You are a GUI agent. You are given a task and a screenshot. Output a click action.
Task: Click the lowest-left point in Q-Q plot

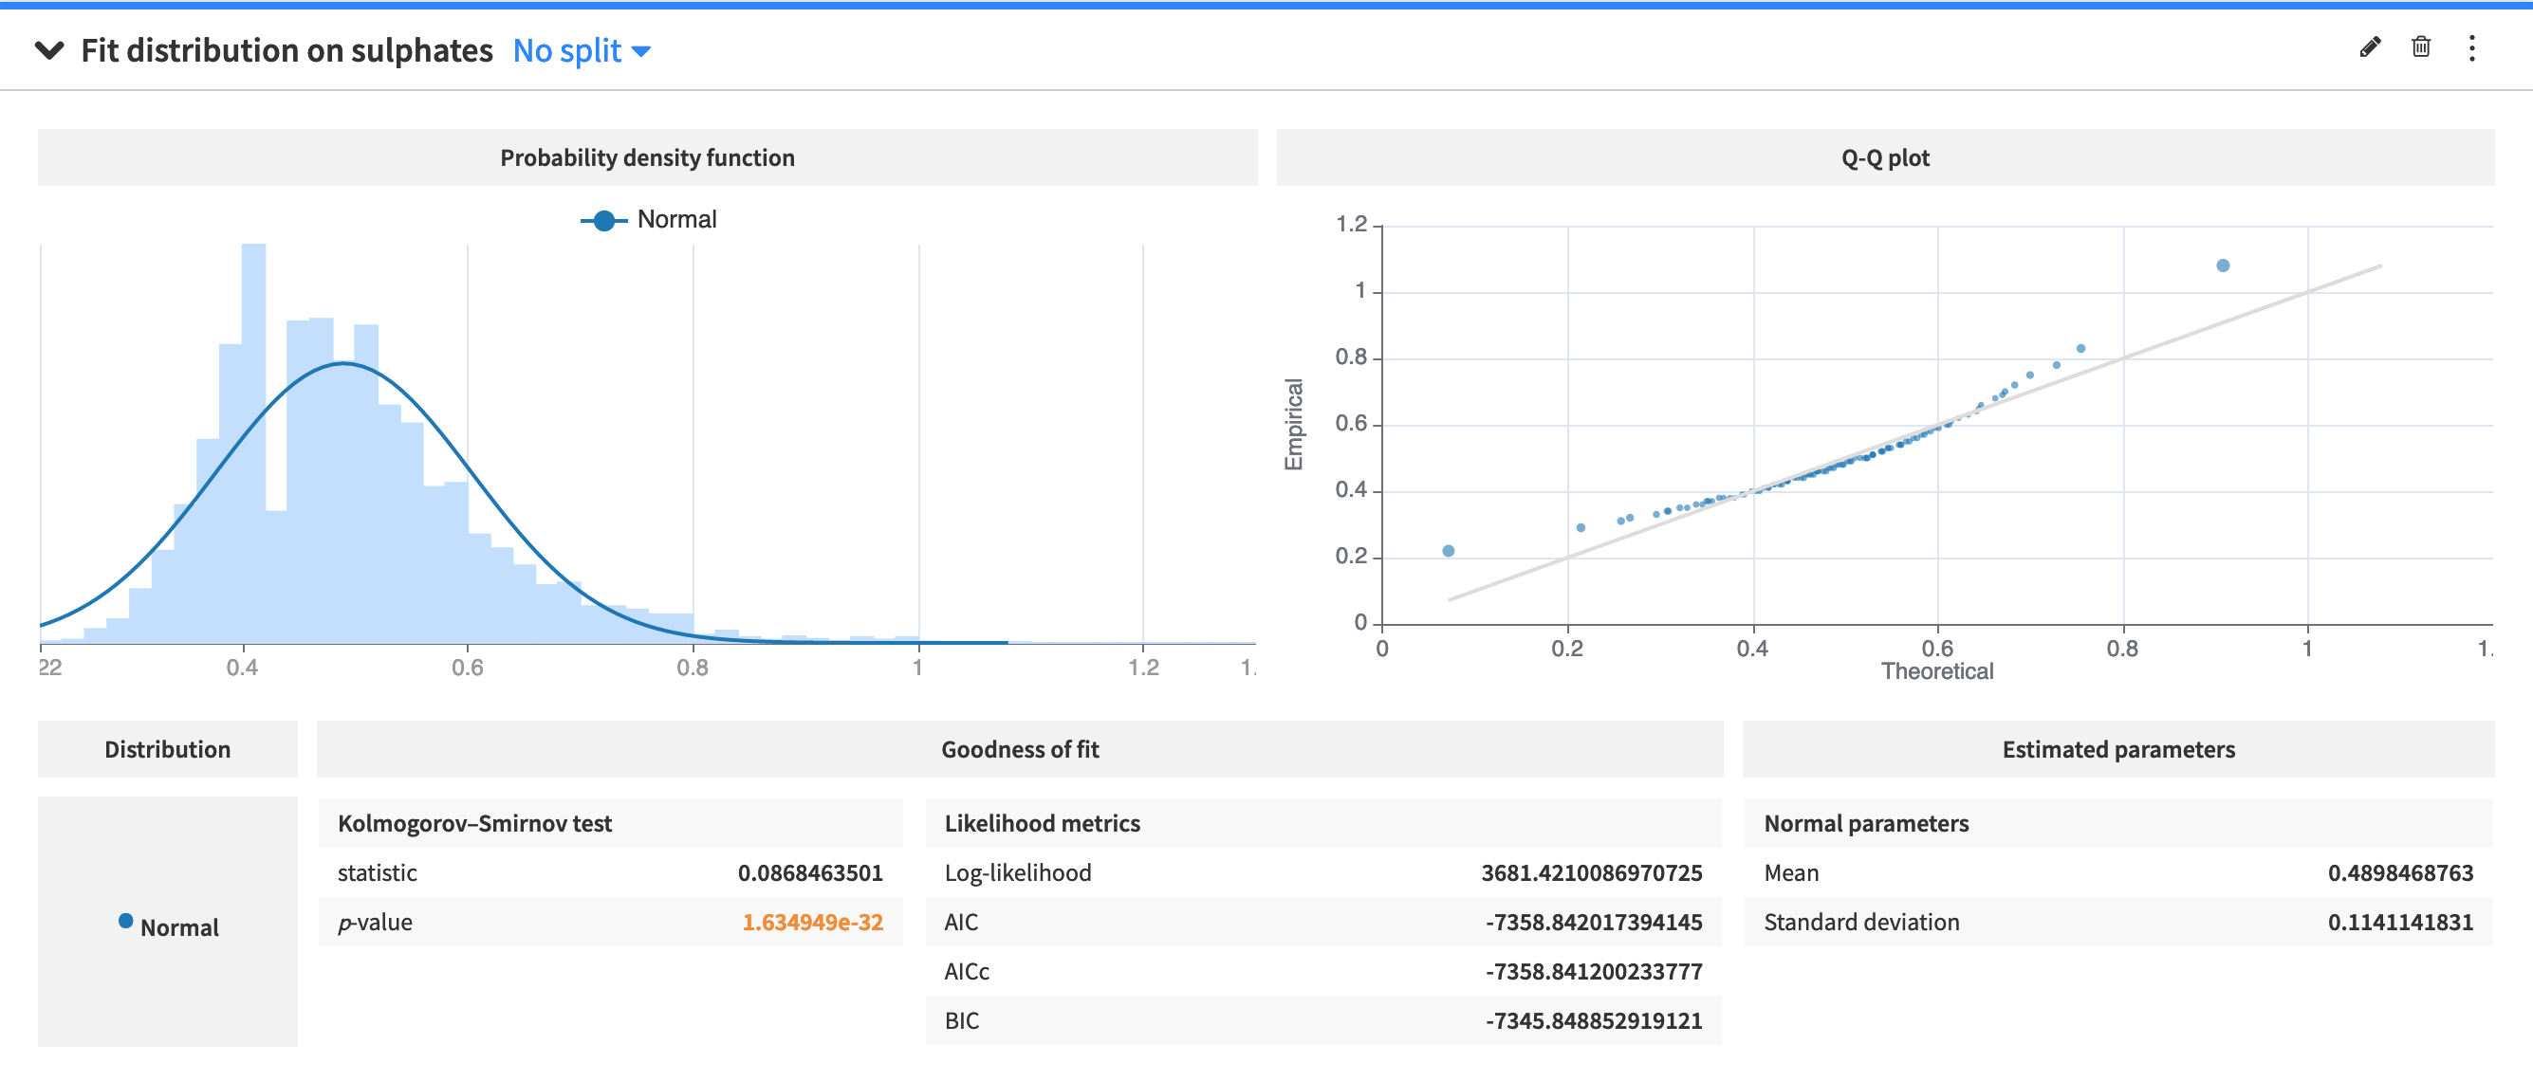[1448, 550]
